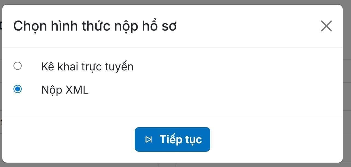Screen dimensions: 351x167
Task: Select the Kê khai trực tuyến radio button
Action: [17, 66]
